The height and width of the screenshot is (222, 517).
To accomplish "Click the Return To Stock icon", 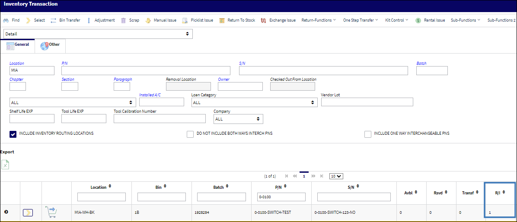I will pyautogui.click(x=222, y=20).
